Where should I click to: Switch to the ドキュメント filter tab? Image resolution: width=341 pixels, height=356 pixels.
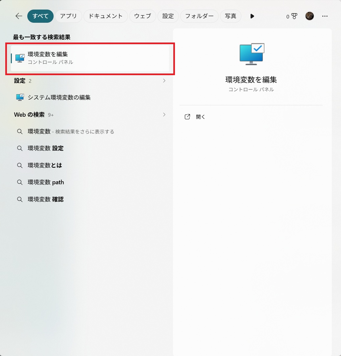106,16
